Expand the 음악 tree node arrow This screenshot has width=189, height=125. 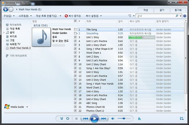4,33
